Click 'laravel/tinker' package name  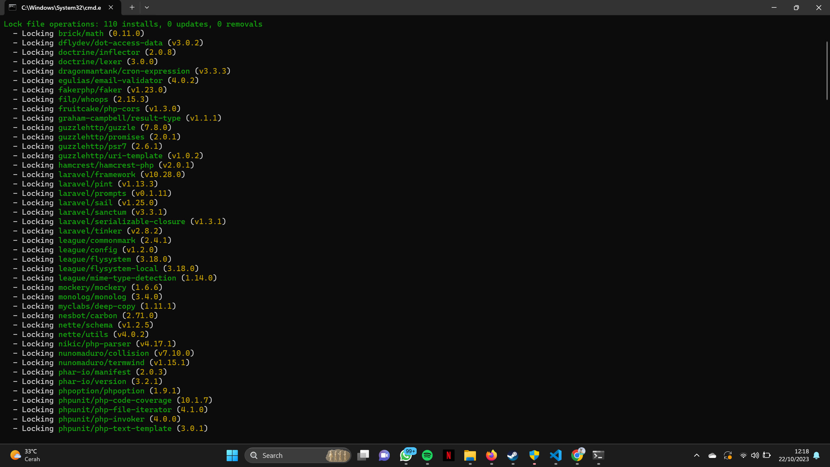[x=90, y=231]
